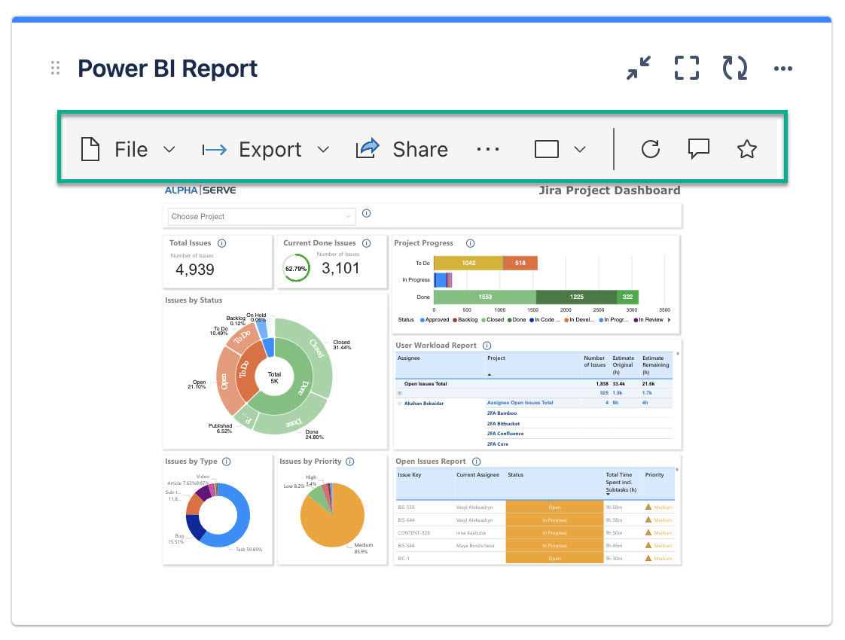Open fullscreen view of the report
Screen dimensions: 845x640
point(686,69)
